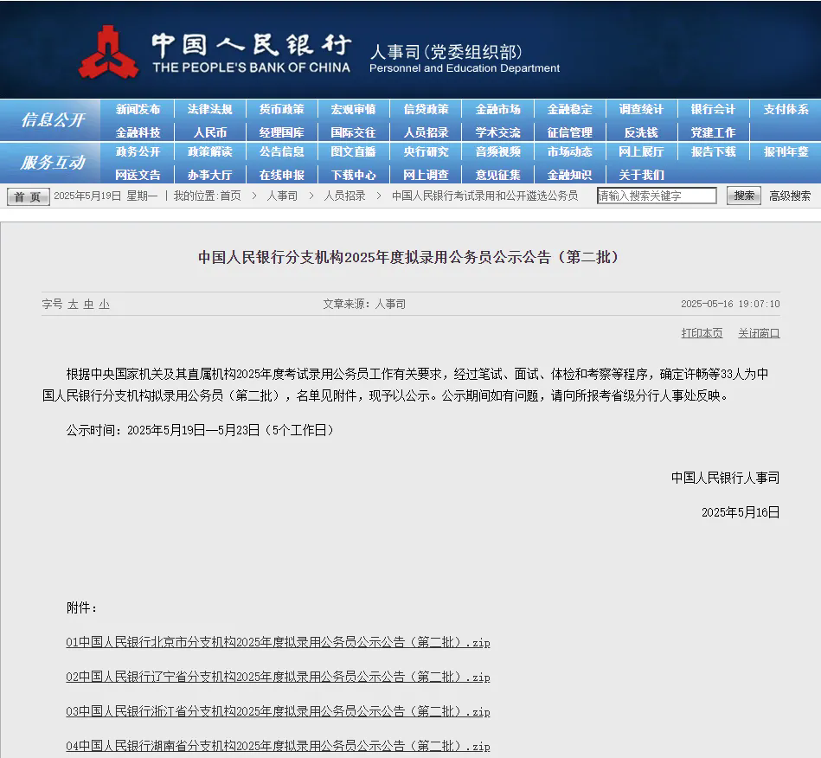Click the 首页 home button

29,196
